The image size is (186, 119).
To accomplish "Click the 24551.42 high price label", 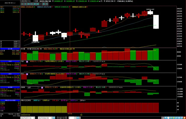I will [x=150, y=9].
